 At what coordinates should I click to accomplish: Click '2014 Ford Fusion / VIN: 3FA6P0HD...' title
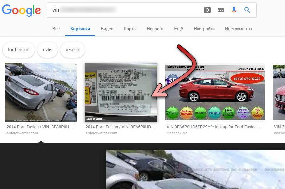pos(120,127)
